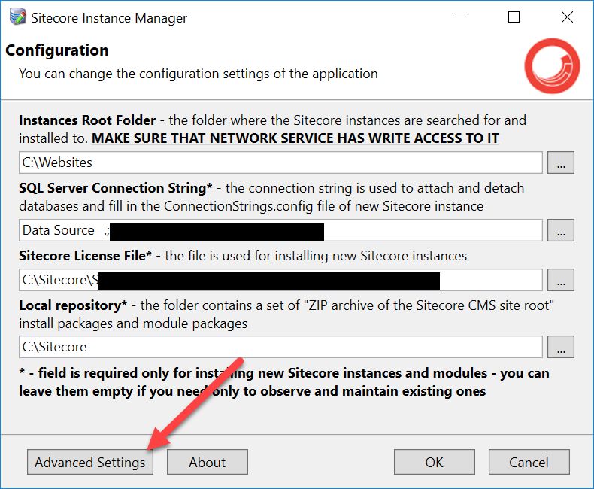
Task: Focus the Sitecore License File field
Action: click(280, 280)
